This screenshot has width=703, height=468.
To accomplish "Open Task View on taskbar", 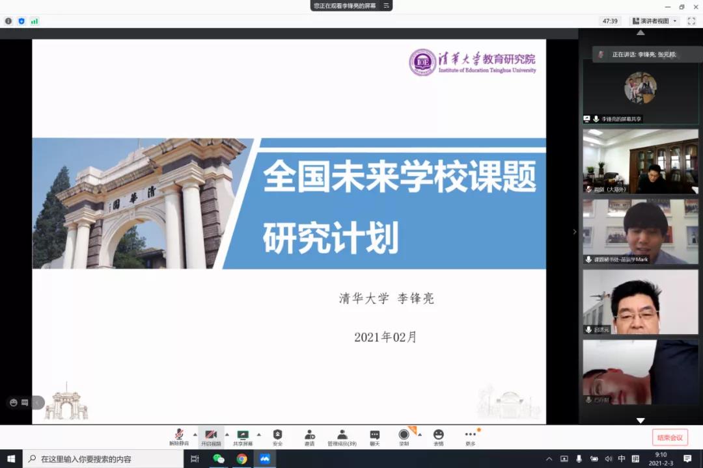I will click(x=195, y=459).
